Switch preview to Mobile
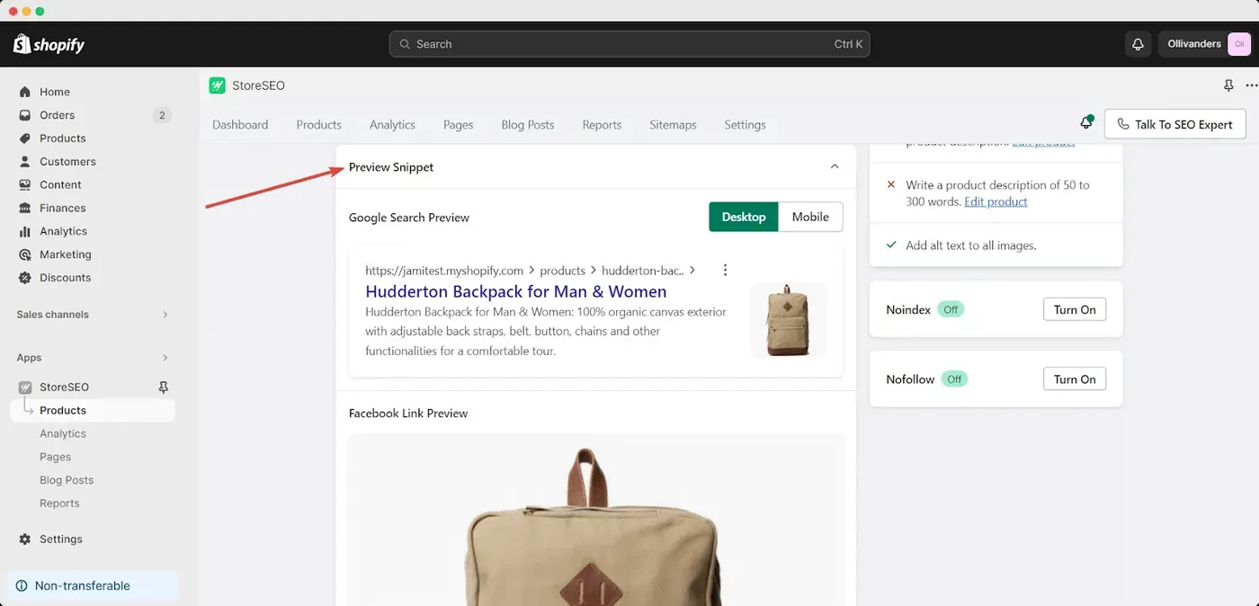Viewport: 1259px width, 606px height. tap(810, 217)
